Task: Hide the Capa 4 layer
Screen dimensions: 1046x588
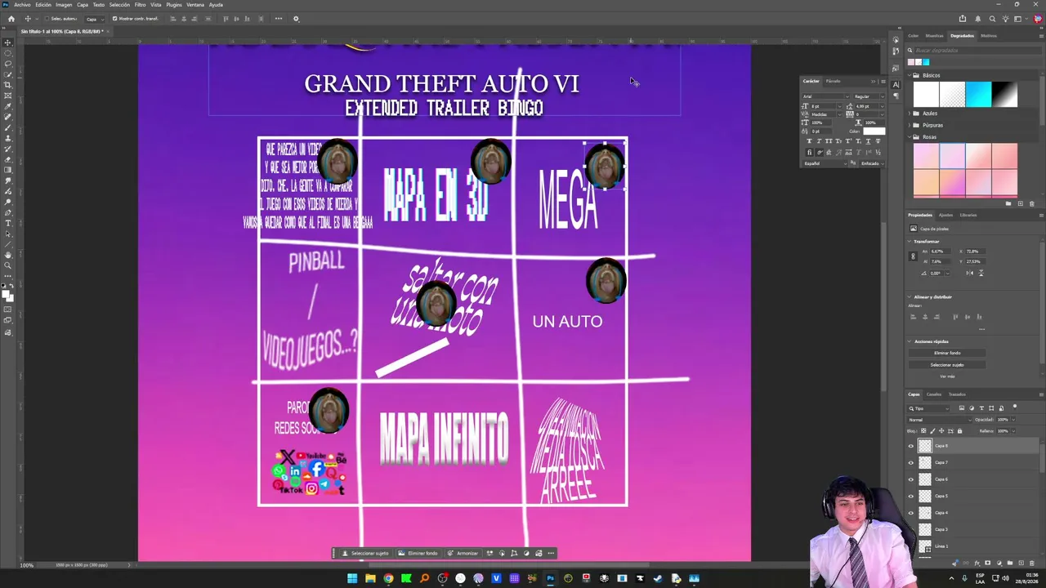Action: pyautogui.click(x=911, y=513)
